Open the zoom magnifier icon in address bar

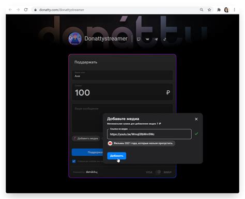pyautogui.click(x=202, y=10)
